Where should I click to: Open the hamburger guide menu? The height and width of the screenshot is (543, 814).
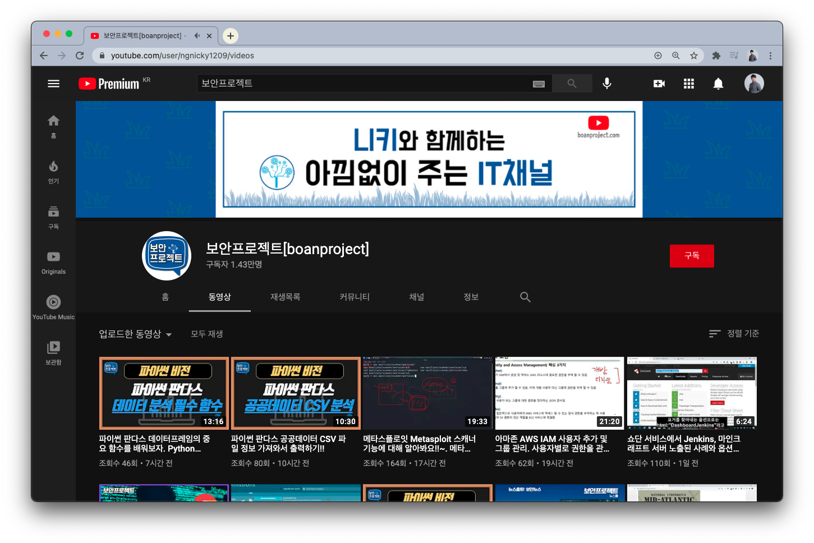[x=53, y=84]
